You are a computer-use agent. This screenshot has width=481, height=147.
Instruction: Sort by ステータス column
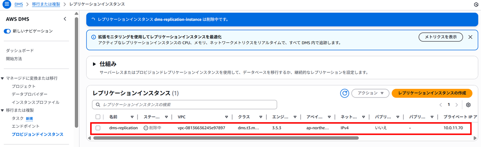[x=166, y=117]
